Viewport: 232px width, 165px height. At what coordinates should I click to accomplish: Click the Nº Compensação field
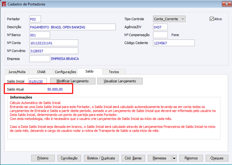click(160, 35)
